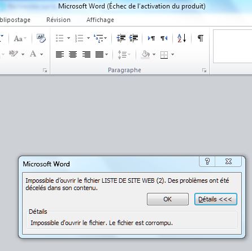Screen dimensions: 252x251
Task: Expand the Multilevel list dropdown arrow
Action: pyautogui.click(x=105, y=38)
